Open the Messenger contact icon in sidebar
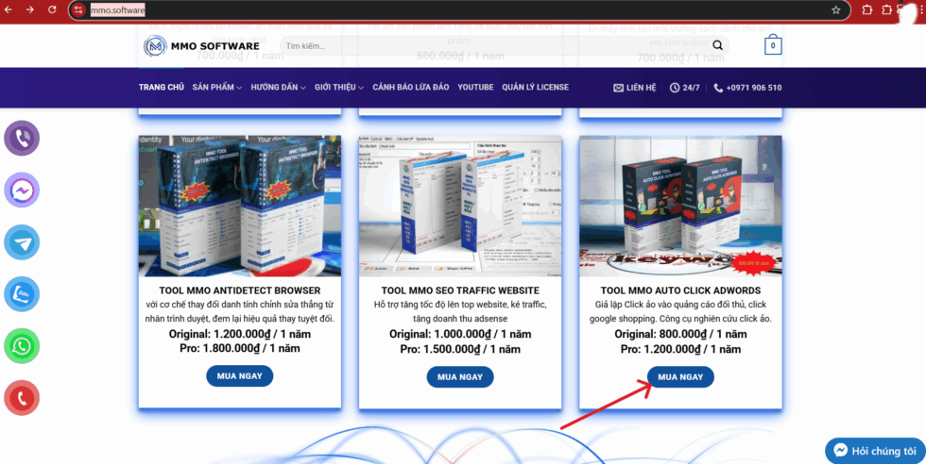 tap(22, 190)
